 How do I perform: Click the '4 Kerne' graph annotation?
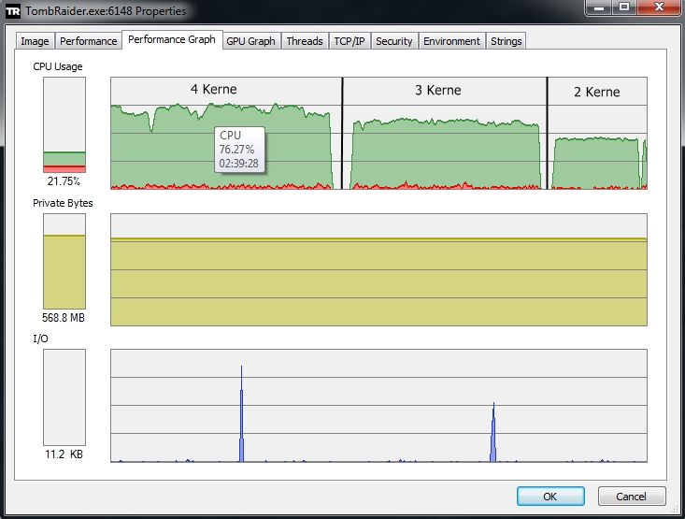click(214, 89)
